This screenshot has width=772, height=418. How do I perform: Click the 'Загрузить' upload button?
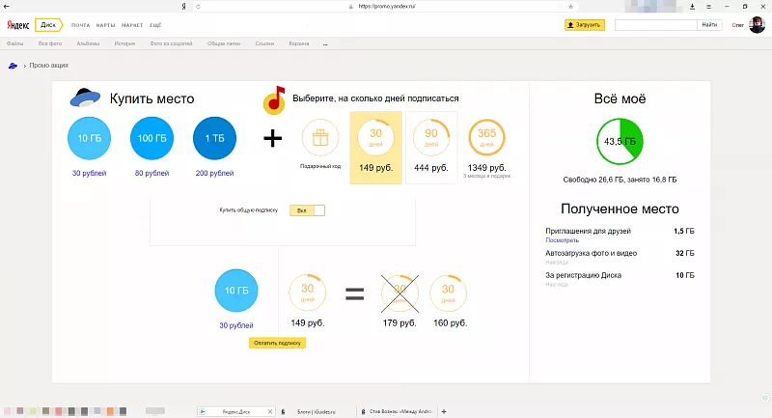585,25
